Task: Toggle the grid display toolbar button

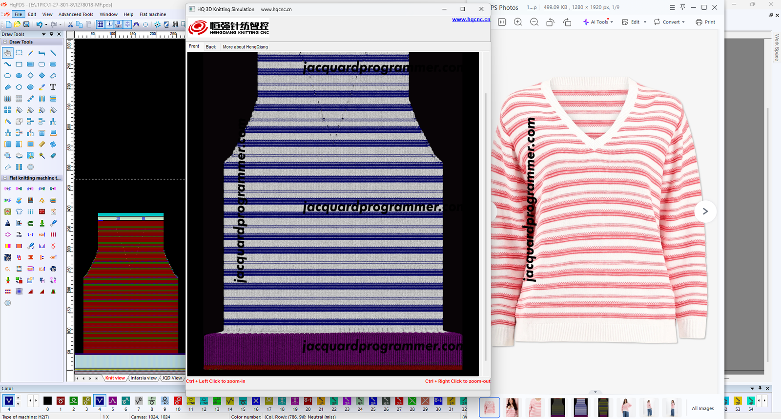Action: [100, 24]
